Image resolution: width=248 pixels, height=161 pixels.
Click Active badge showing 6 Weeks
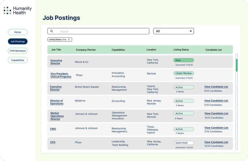tap(184, 113)
